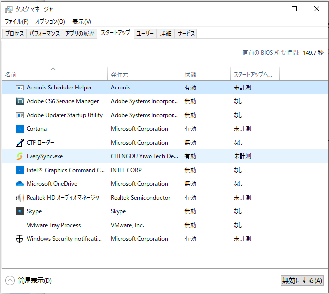The image size is (329, 294).
Task: Sort by the 状態 column header
Action: tap(190, 75)
